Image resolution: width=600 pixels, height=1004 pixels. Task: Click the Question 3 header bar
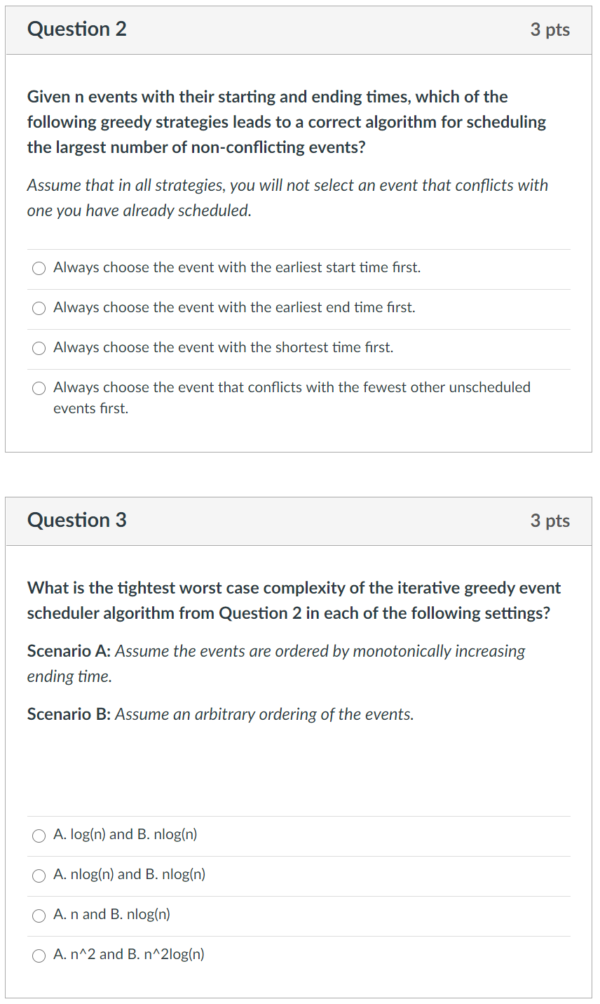pos(299,521)
